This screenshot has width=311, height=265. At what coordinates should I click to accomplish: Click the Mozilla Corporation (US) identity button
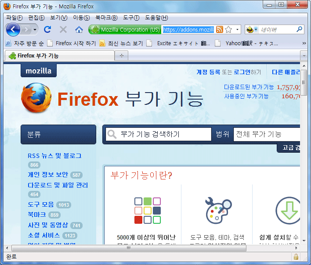pos(125,30)
